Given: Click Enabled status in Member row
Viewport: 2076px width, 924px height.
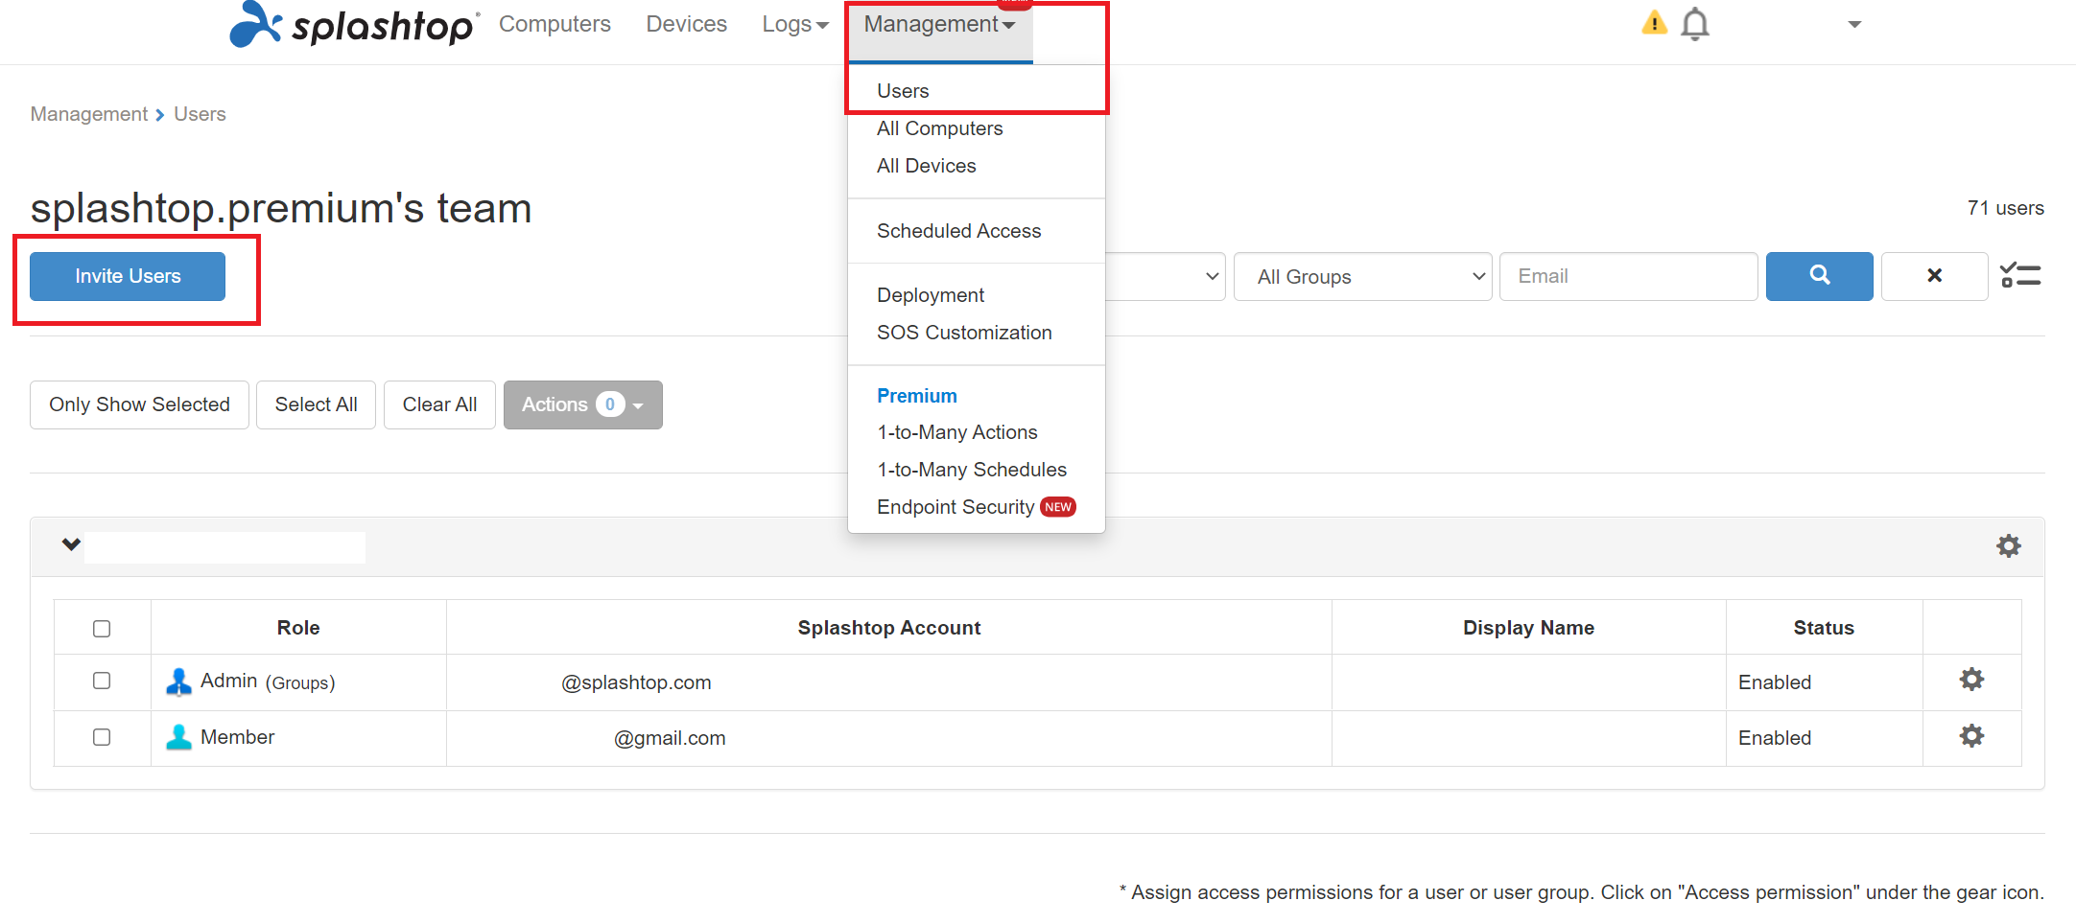Looking at the screenshot, I should [1775, 738].
